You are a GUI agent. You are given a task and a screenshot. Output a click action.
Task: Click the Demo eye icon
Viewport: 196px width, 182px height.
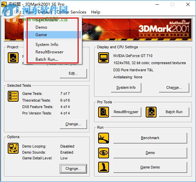pyautogui.click(x=104, y=153)
